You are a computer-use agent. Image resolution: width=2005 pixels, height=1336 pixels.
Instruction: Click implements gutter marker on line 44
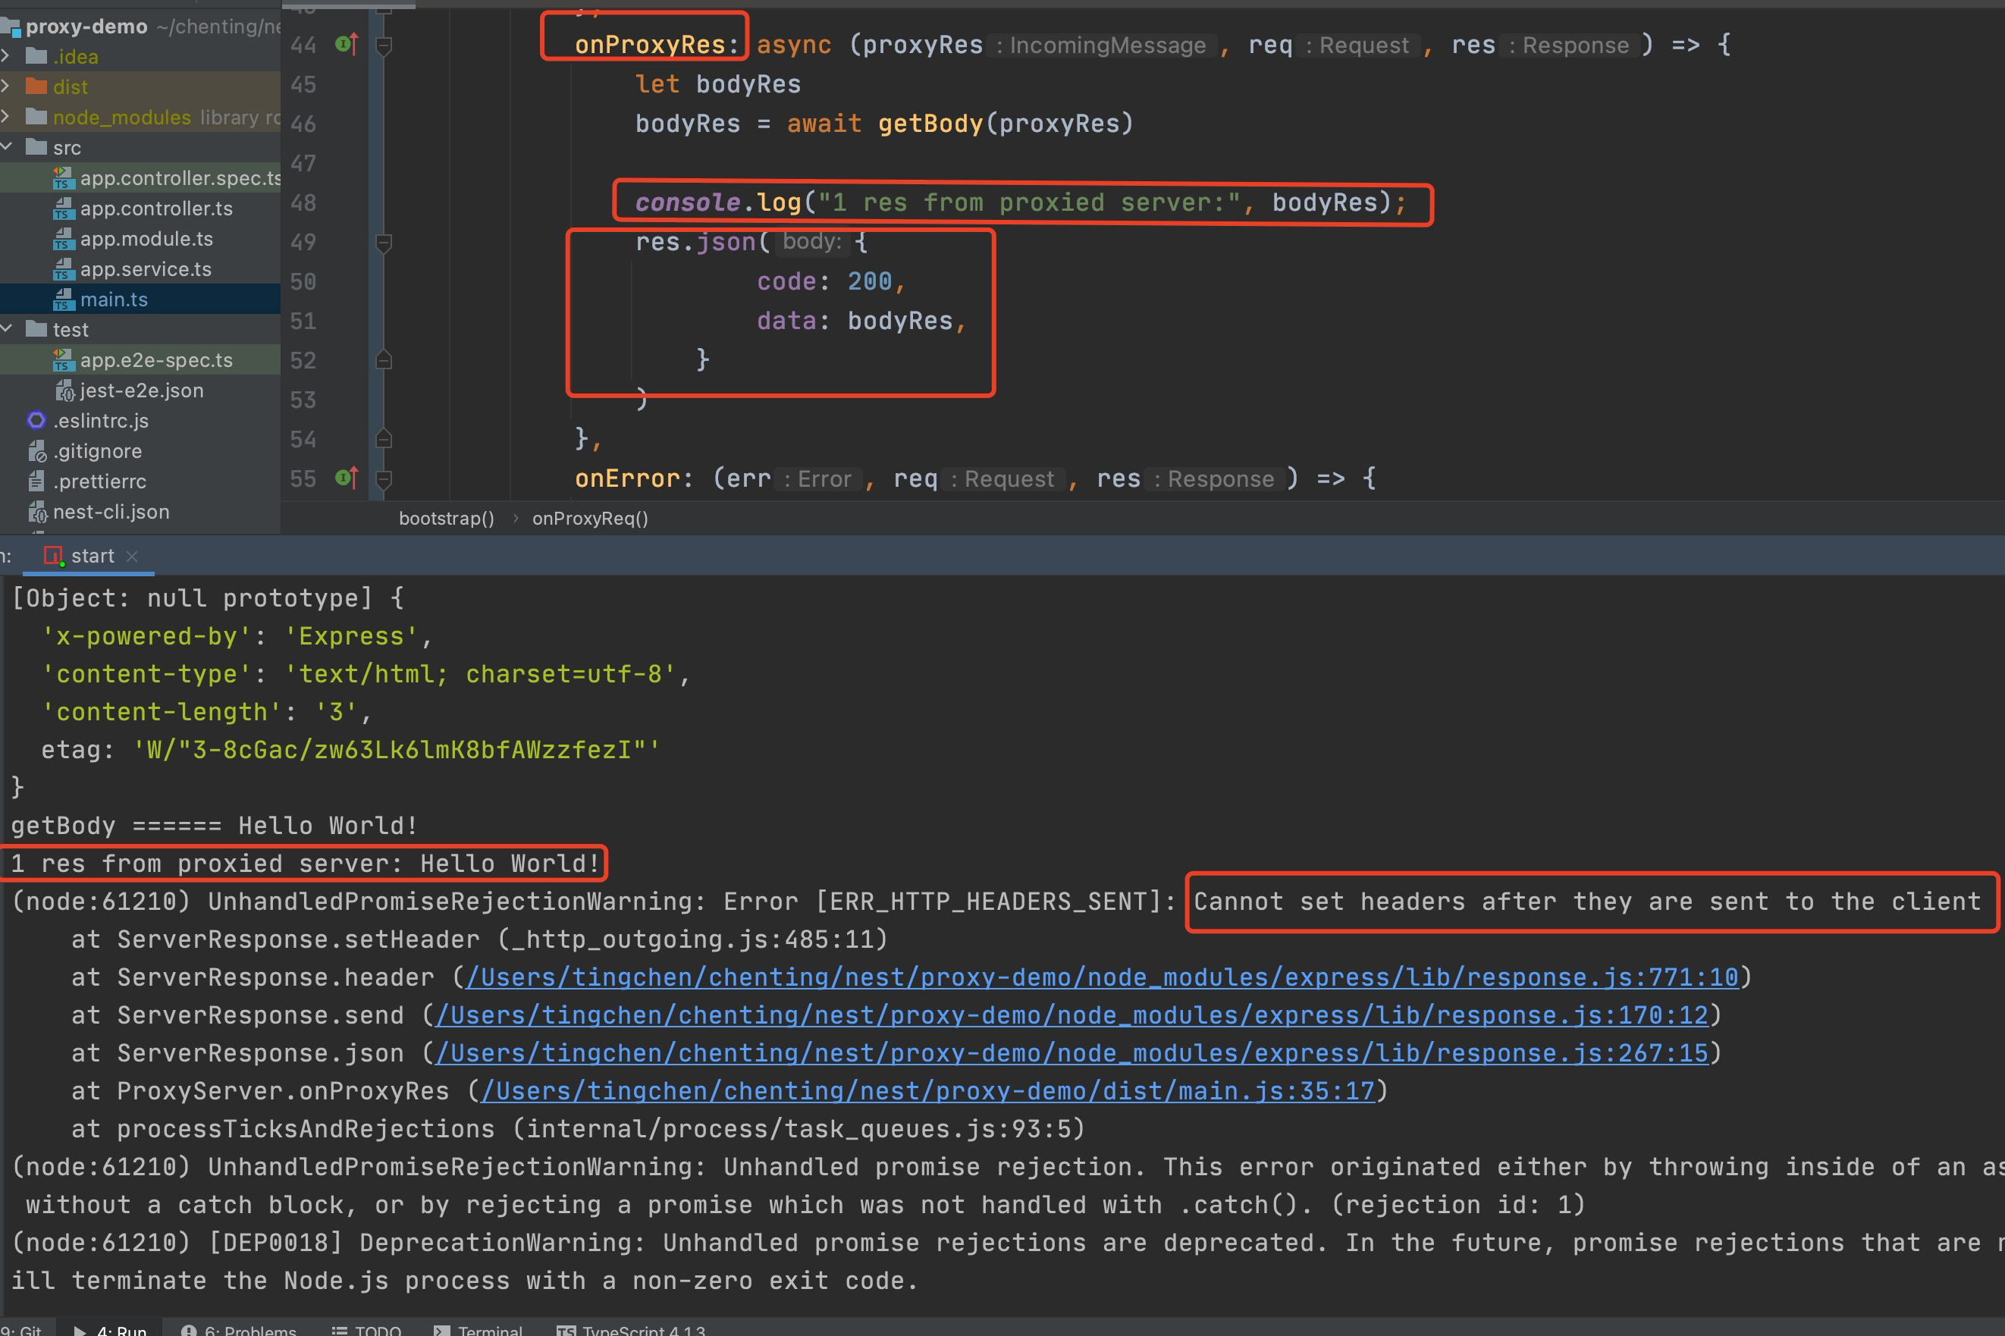347,44
